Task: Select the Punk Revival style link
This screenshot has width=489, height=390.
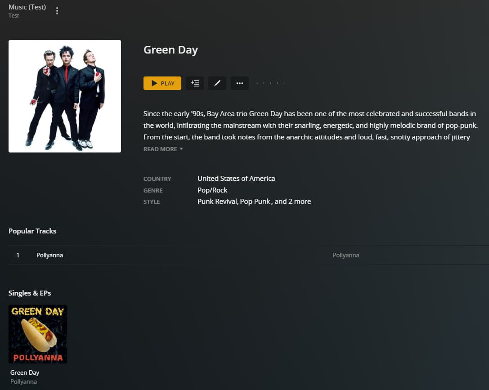Action: tap(218, 202)
